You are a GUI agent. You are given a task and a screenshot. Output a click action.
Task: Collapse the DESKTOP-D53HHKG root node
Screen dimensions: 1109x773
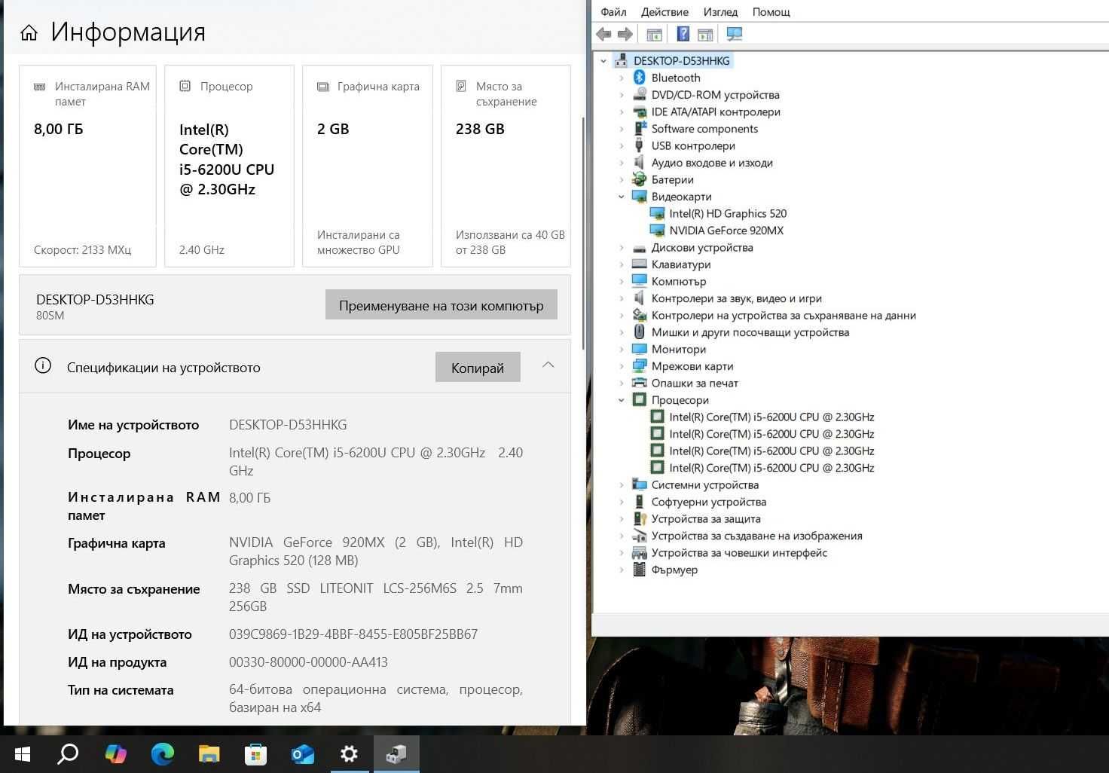point(603,61)
